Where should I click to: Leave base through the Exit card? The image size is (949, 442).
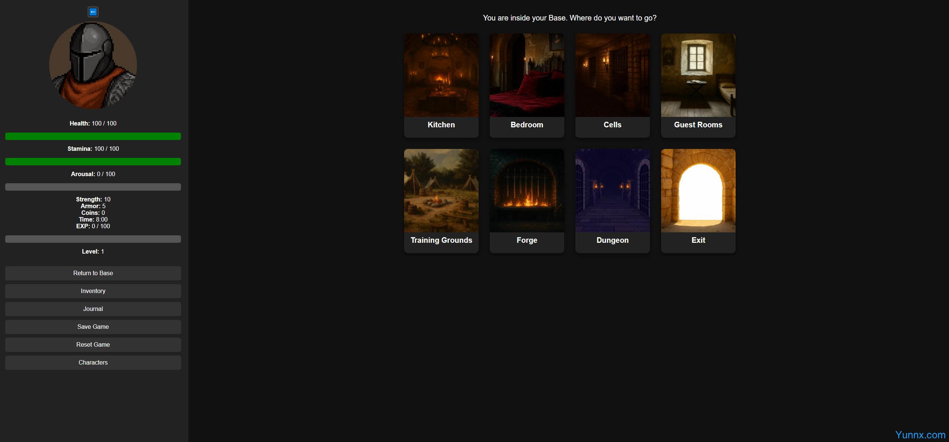point(698,201)
